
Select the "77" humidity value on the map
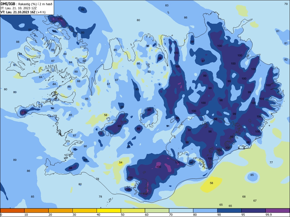coord(271,163)
